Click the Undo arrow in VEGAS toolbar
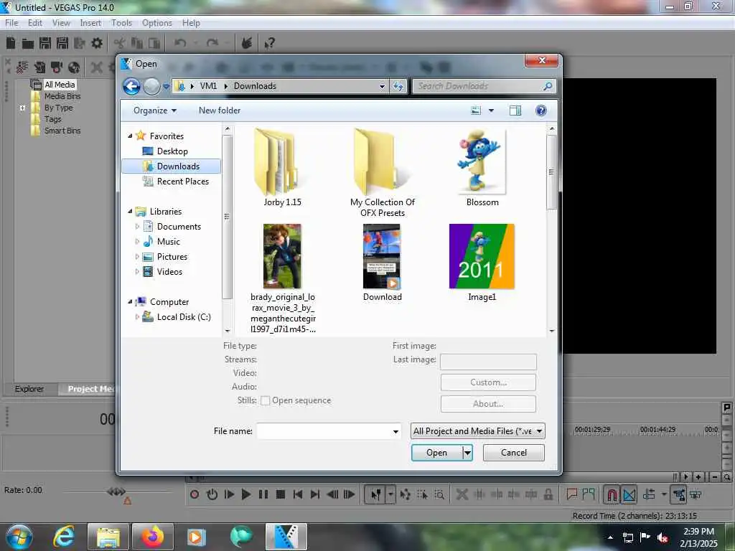The height and width of the screenshot is (551, 735). 180,43
